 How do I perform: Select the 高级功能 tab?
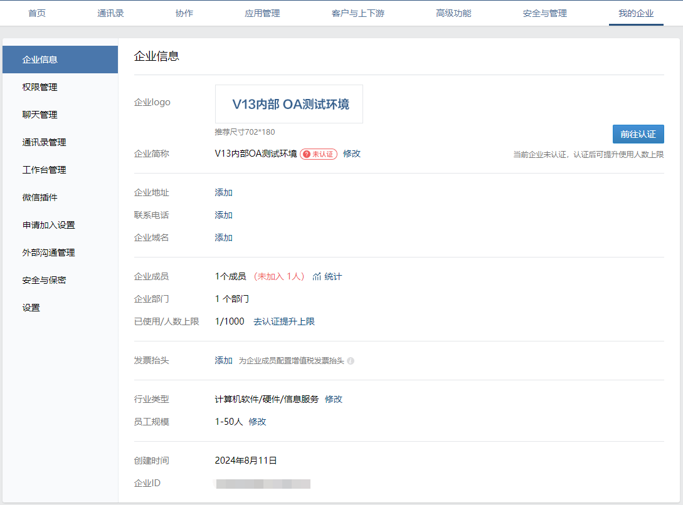tap(453, 13)
